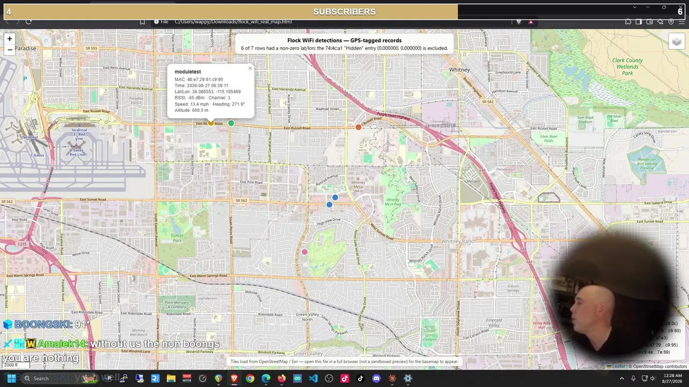Close the moduletest popup
This screenshot has width=689, height=387.
250,68
